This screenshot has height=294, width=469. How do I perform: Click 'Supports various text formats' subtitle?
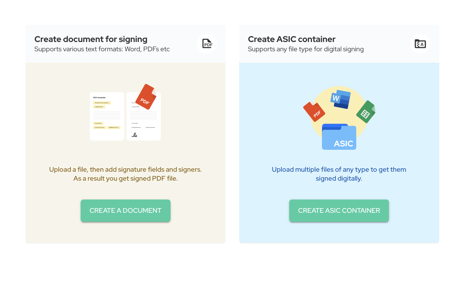(102, 49)
